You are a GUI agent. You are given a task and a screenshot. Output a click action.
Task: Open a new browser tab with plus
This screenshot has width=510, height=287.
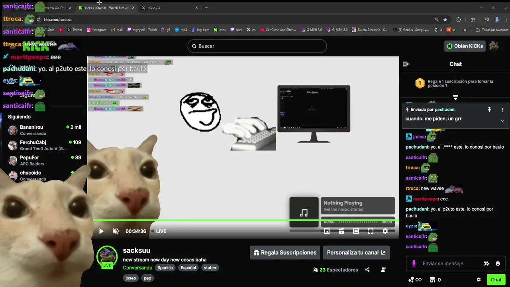(x=206, y=8)
